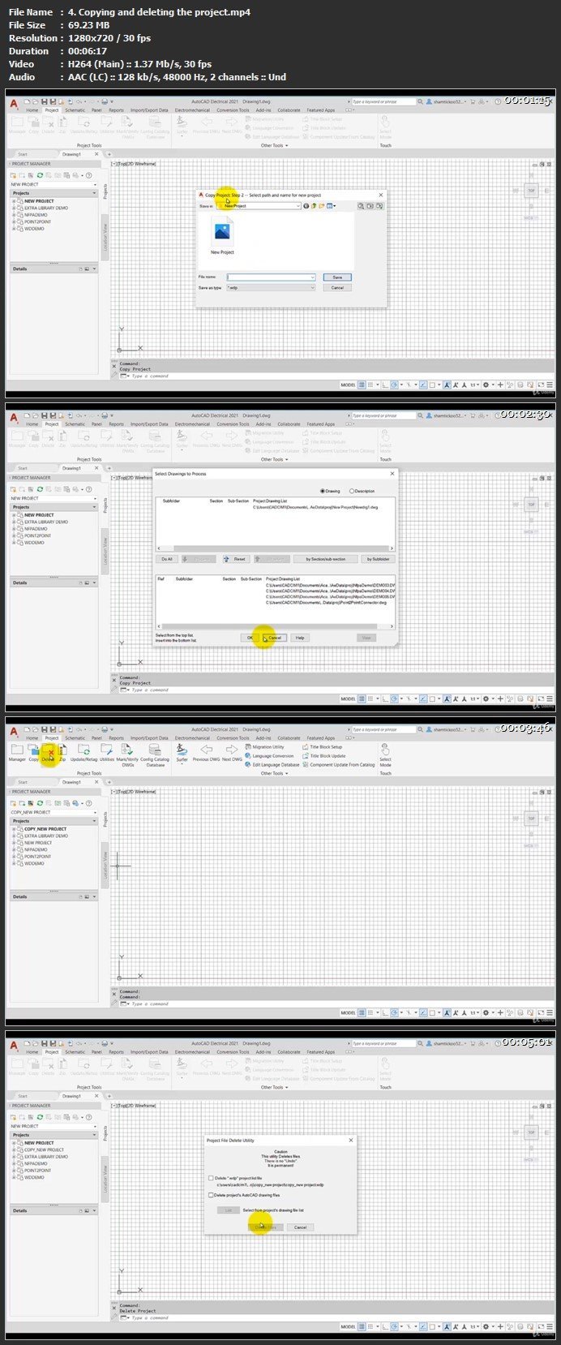This screenshot has width=561, height=1345.
Task: Open Title Block Setup in the 00:03:46 ribbon
Action: (x=323, y=747)
